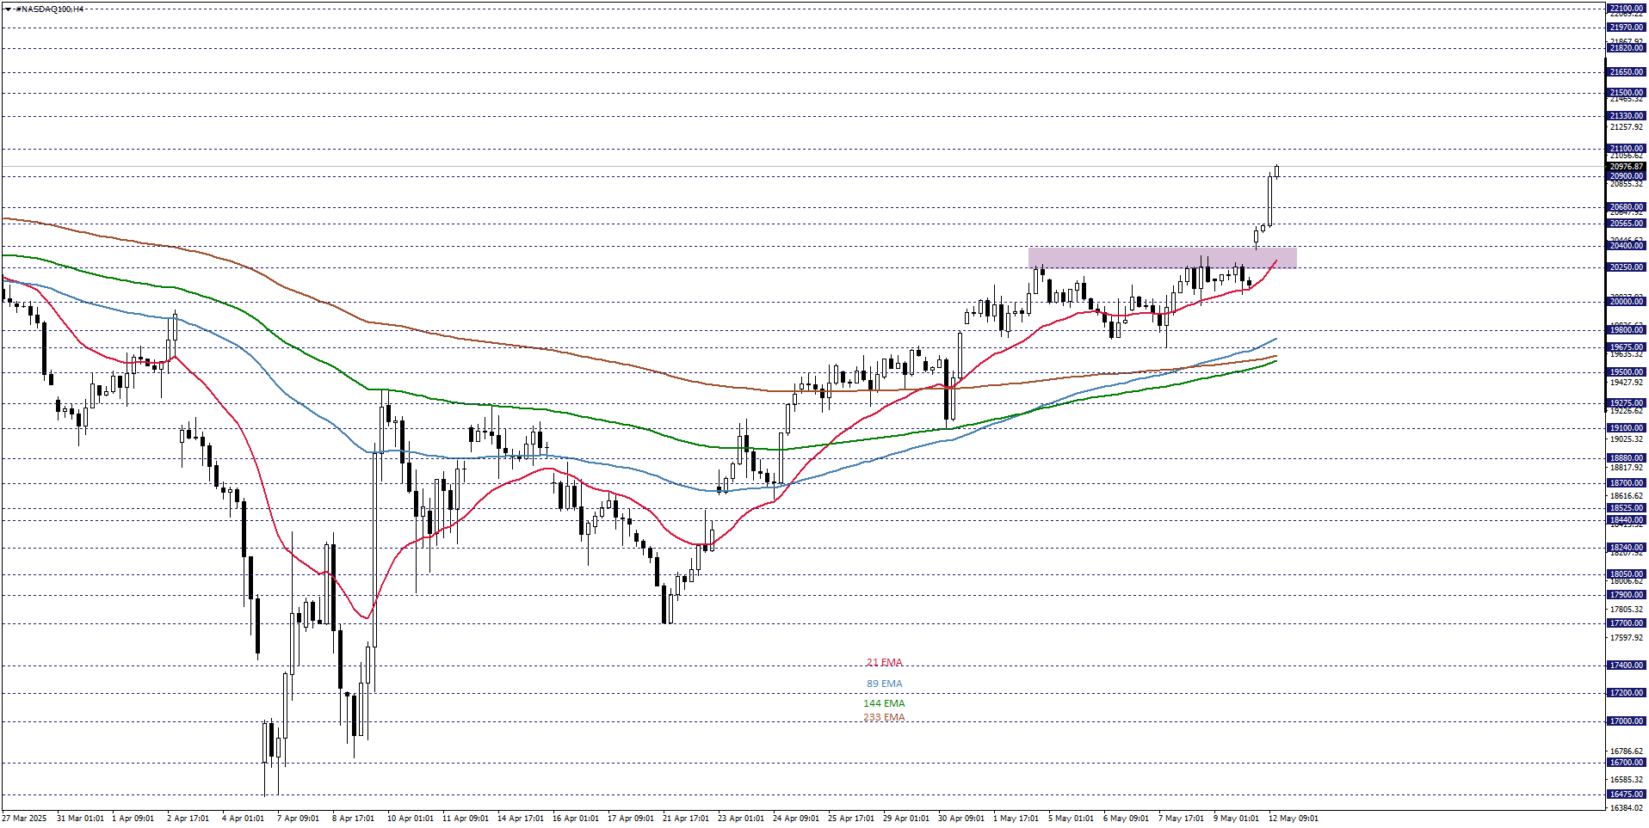1649x828 pixels.
Task: Select the 19800.00 price level label
Action: [x=1626, y=330]
